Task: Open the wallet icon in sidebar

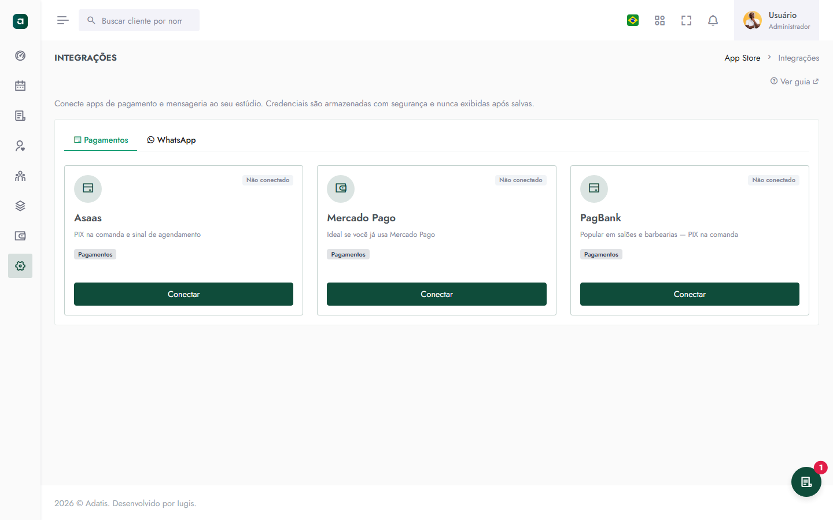Action: [20, 236]
